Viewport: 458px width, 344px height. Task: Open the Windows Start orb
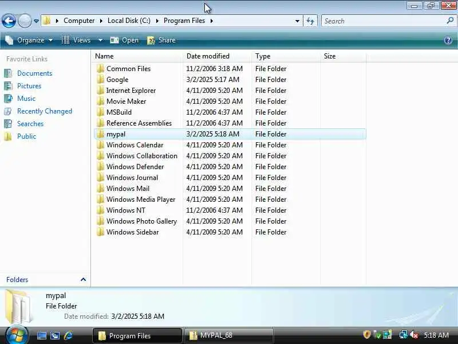(17, 334)
